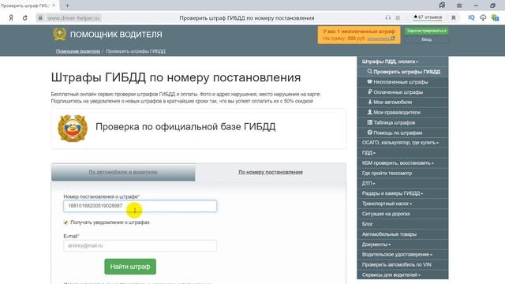The width and height of the screenshot is (505, 284).
Task: Open a new browser tab with plus
Action: 67,6
